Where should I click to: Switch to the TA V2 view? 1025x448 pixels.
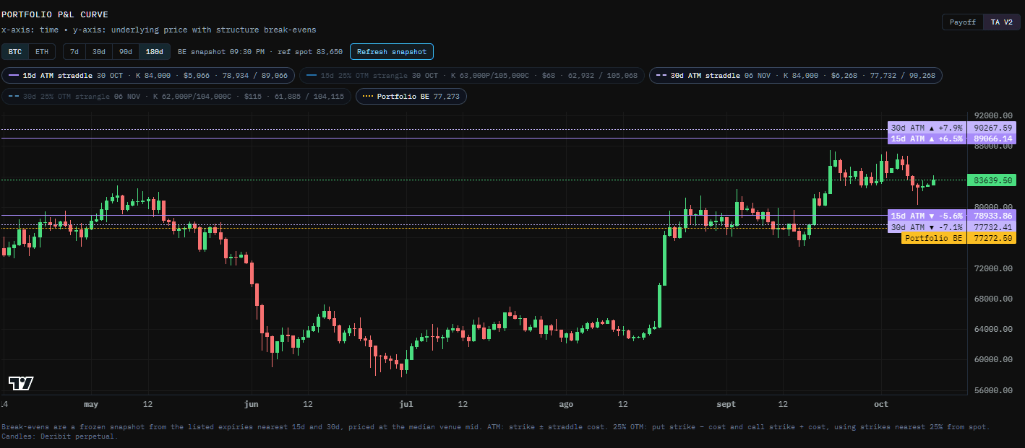[x=1001, y=22]
